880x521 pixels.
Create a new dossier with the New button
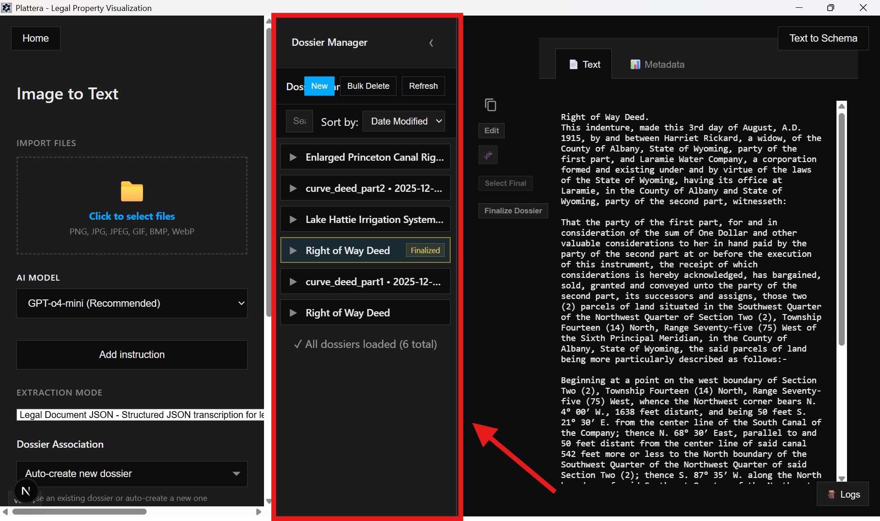[x=319, y=86]
